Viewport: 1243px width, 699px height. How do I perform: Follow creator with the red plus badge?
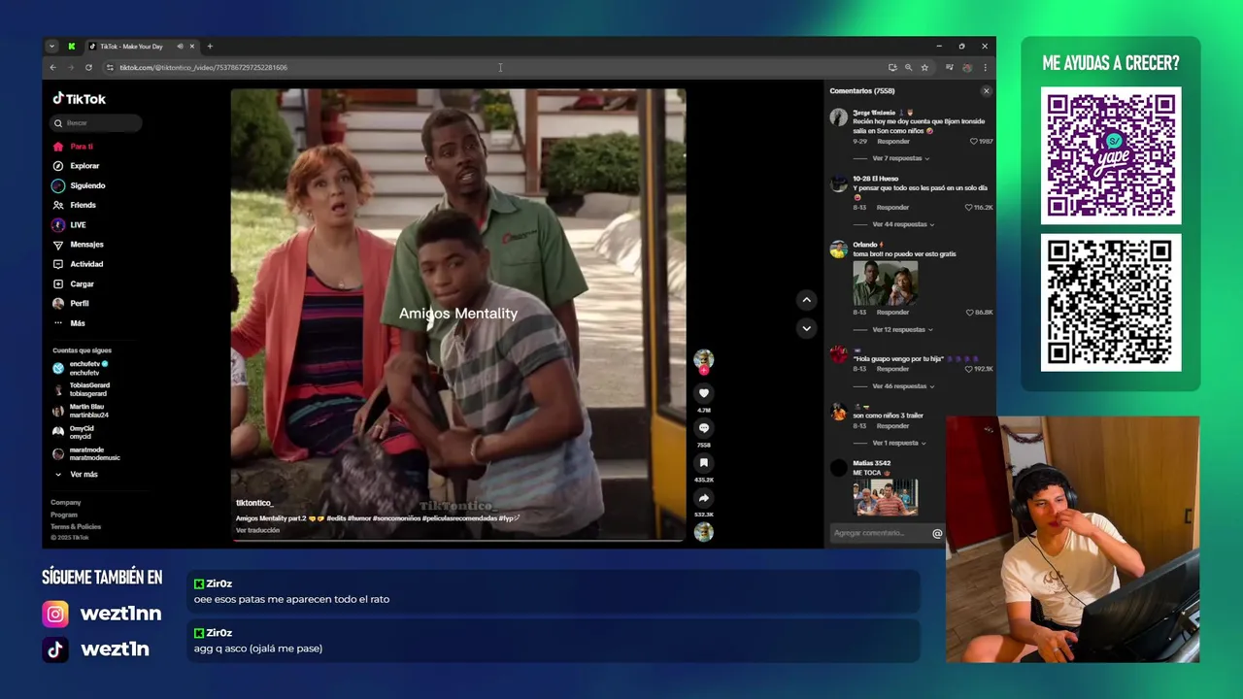(x=704, y=370)
